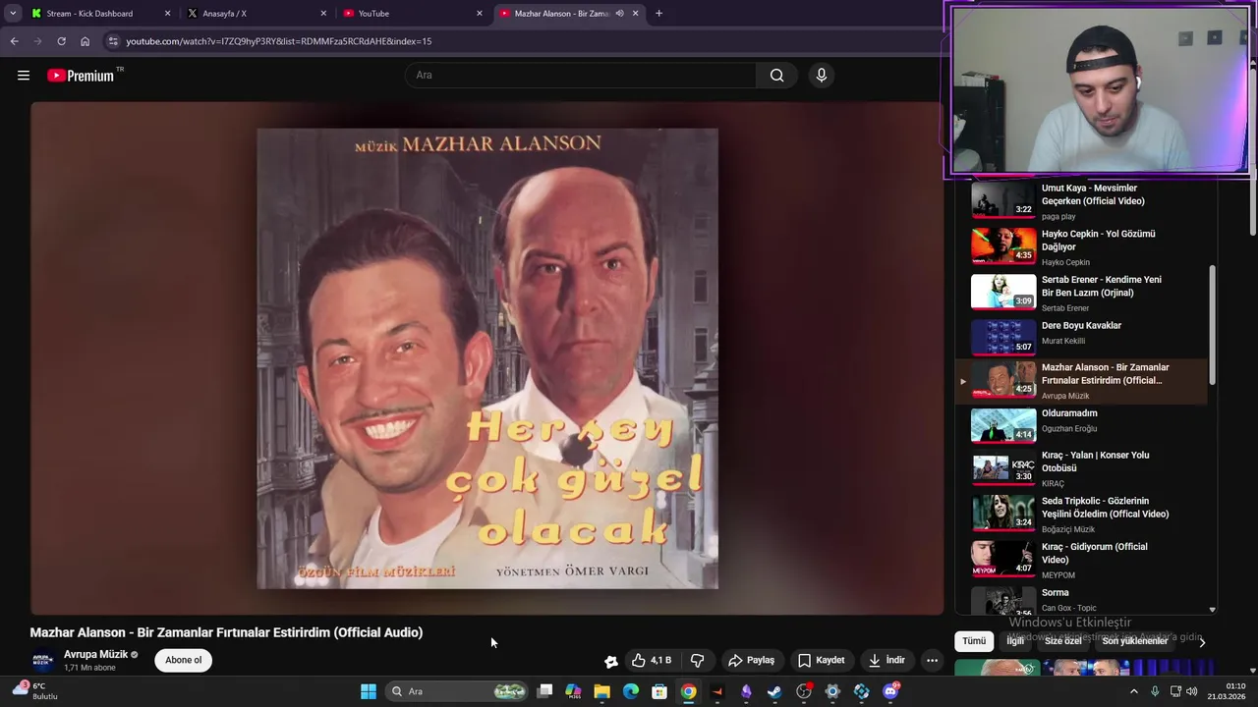The image size is (1258, 707).
Task: Play Dere Boyu Kavaklar by Murat Kekilli
Action: coord(1081,336)
